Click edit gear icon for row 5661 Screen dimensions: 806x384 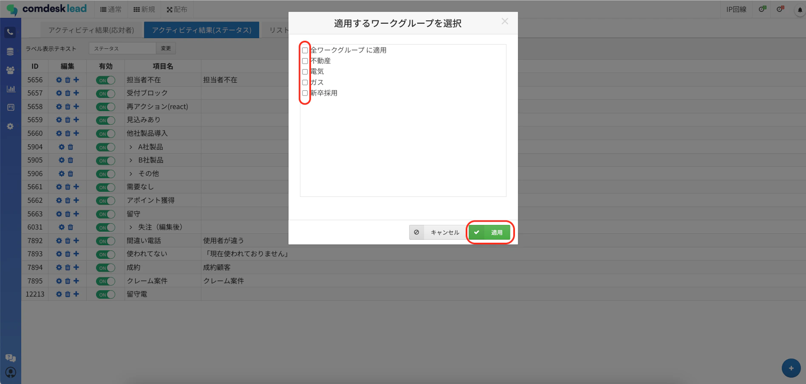point(59,187)
